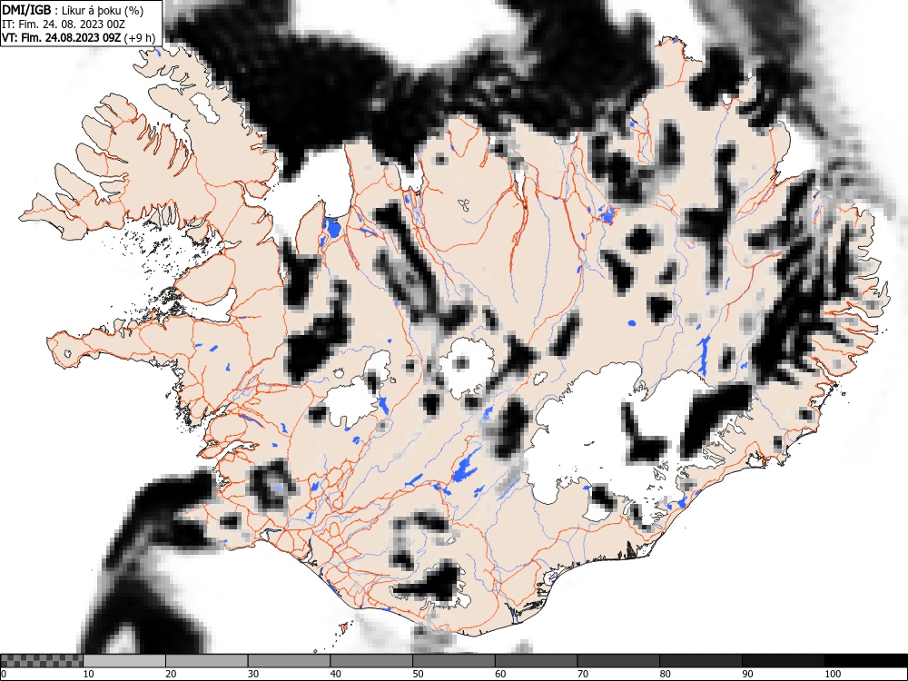Click the 20-30 percent legend swatch

coord(207,661)
